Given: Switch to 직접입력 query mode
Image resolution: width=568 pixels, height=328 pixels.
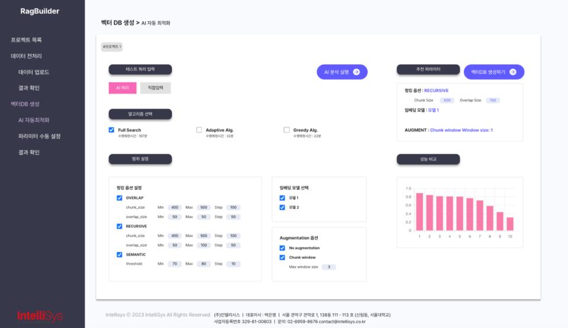Looking at the screenshot, I should [x=156, y=88].
